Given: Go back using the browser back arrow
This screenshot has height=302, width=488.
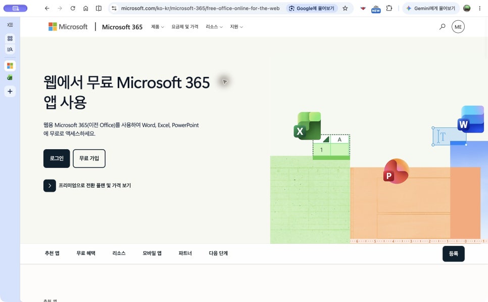Looking at the screenshot, I should tap(47, 9).
